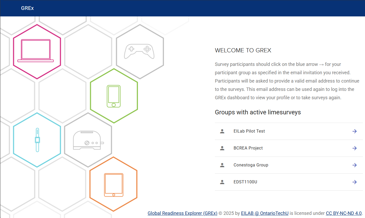365x218 pixels.
Task: Click the light blue smartwatch hexagon
Action: click(37, 140)
